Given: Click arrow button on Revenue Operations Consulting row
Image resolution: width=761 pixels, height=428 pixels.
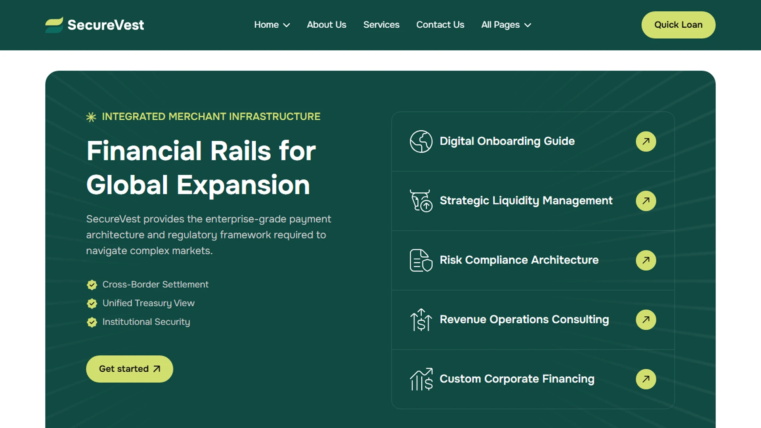Looking at the screenshot, I should click(x=646, y=320).
